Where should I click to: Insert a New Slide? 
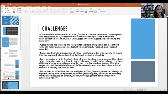coord(14,10)
